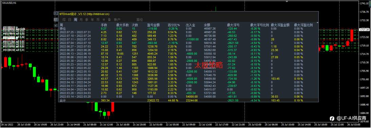371x128 pixels.
Task: Click the -11000.00 withdrawal cell
Action: tap(192, 39)
